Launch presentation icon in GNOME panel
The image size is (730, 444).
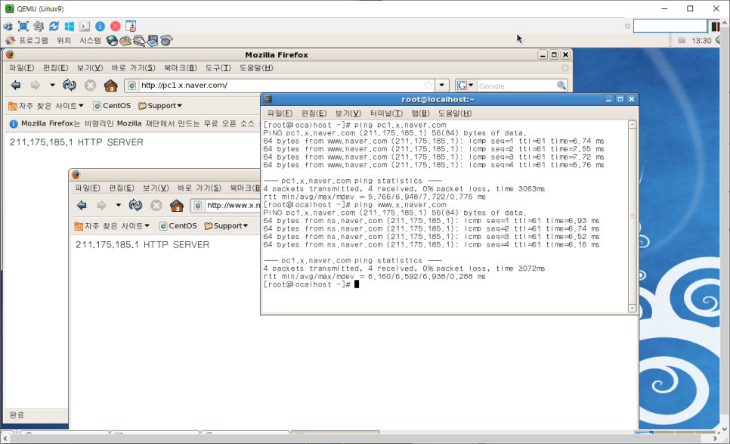[x=152, y=41]
